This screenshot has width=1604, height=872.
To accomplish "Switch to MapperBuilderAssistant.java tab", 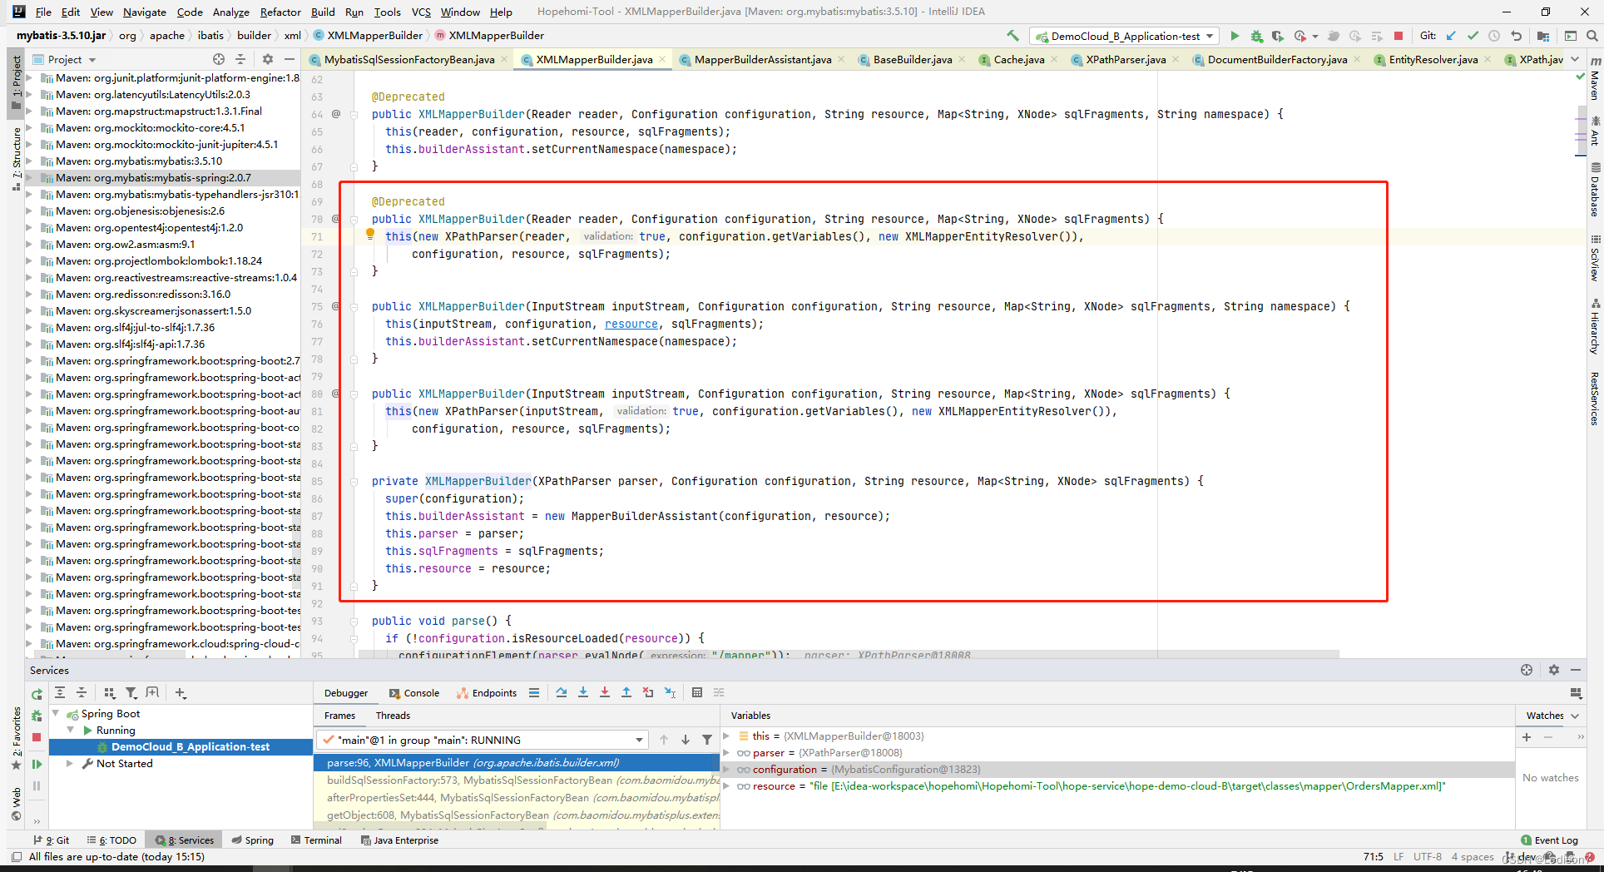I will [x=762, y=59].
